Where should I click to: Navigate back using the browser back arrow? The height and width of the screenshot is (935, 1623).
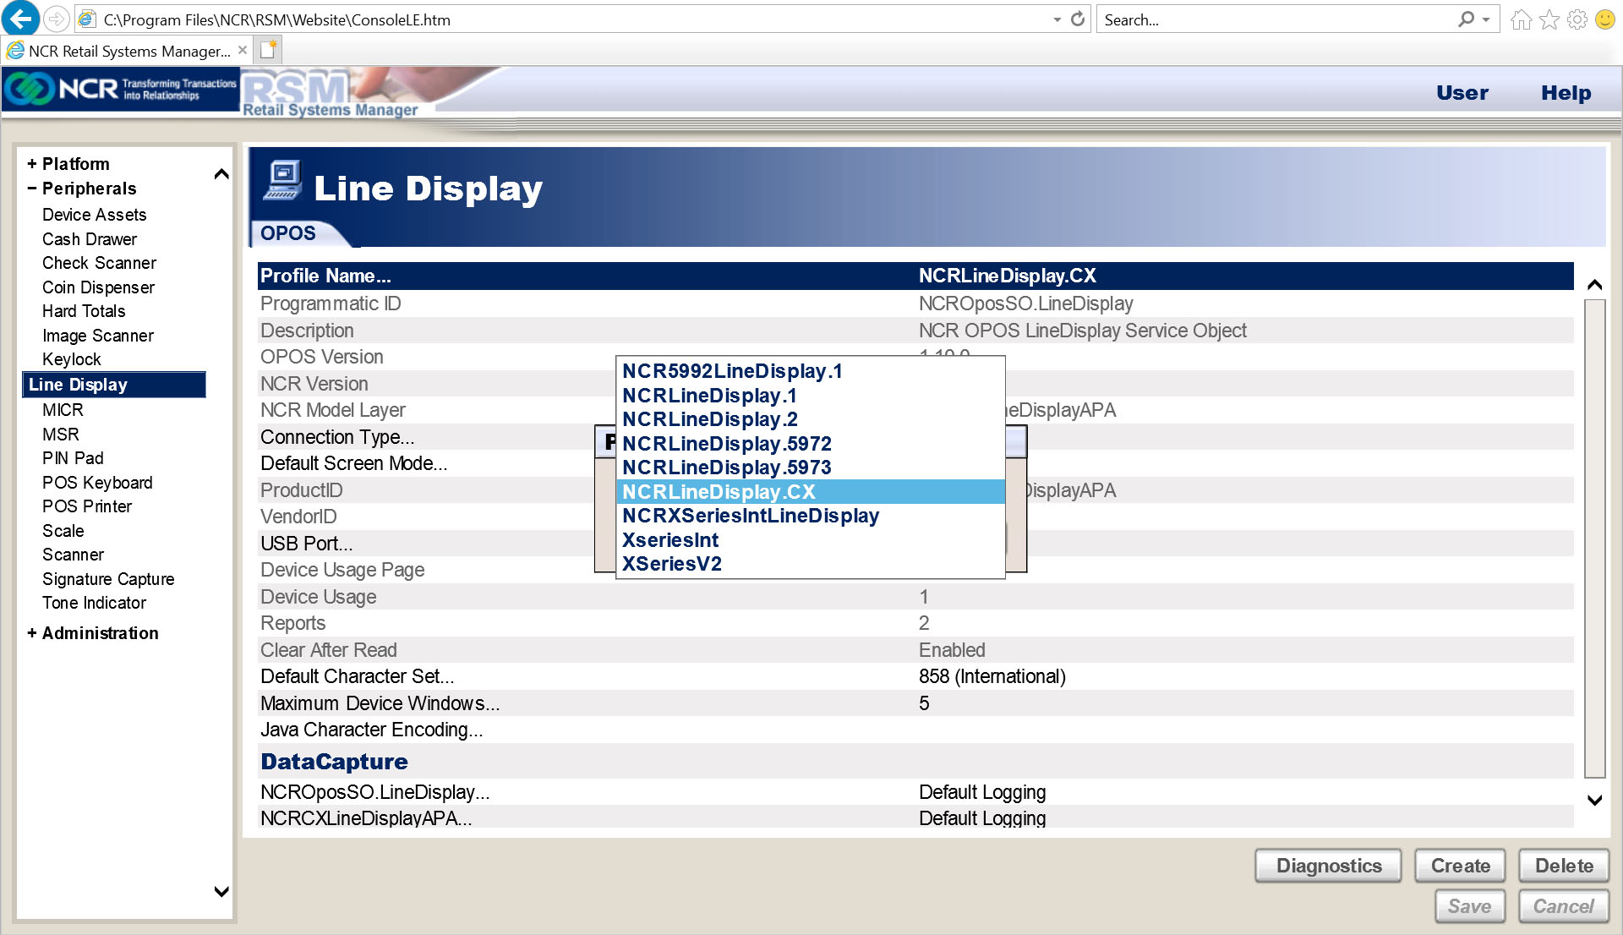coord(19,19)
